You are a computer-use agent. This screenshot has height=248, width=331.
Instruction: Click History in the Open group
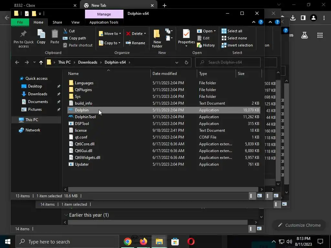click(x=206, y=45)
